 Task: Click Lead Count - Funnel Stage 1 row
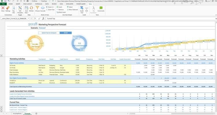(x=19, y=107)
